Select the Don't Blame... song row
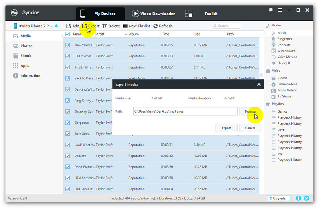 pos(161,167)
